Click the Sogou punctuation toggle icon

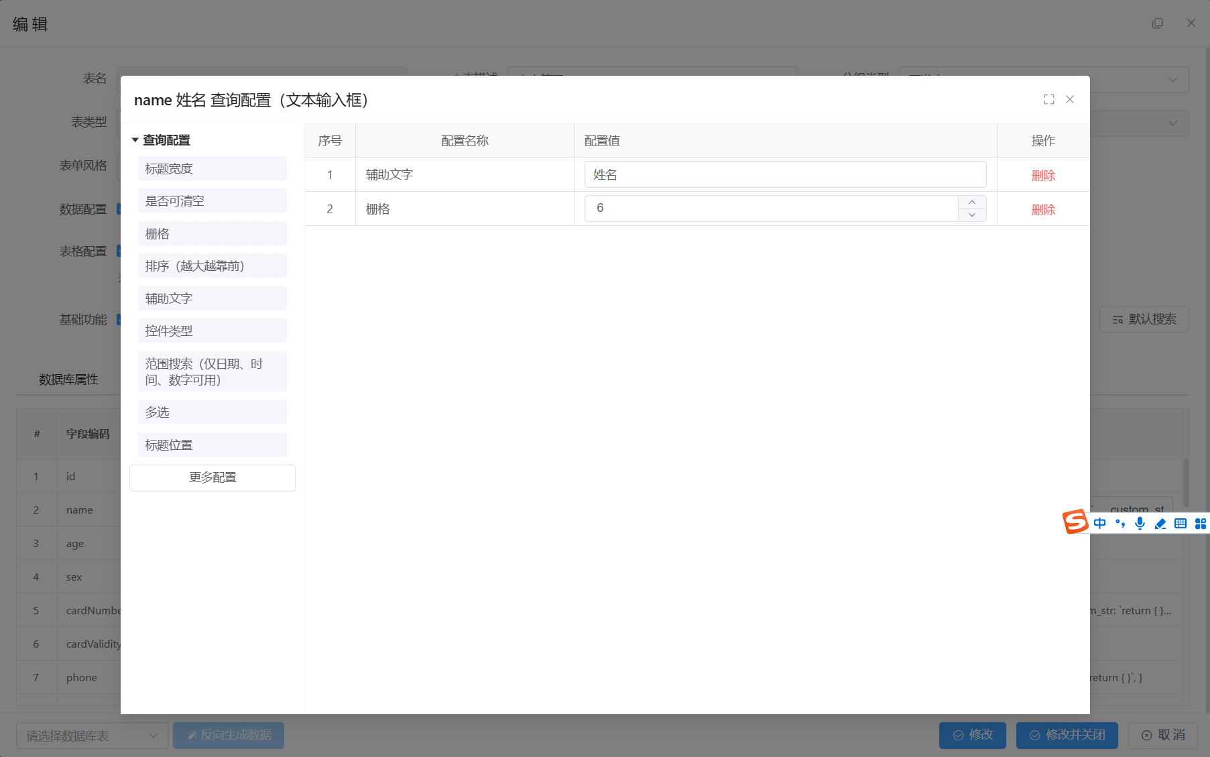point(1120,523)
